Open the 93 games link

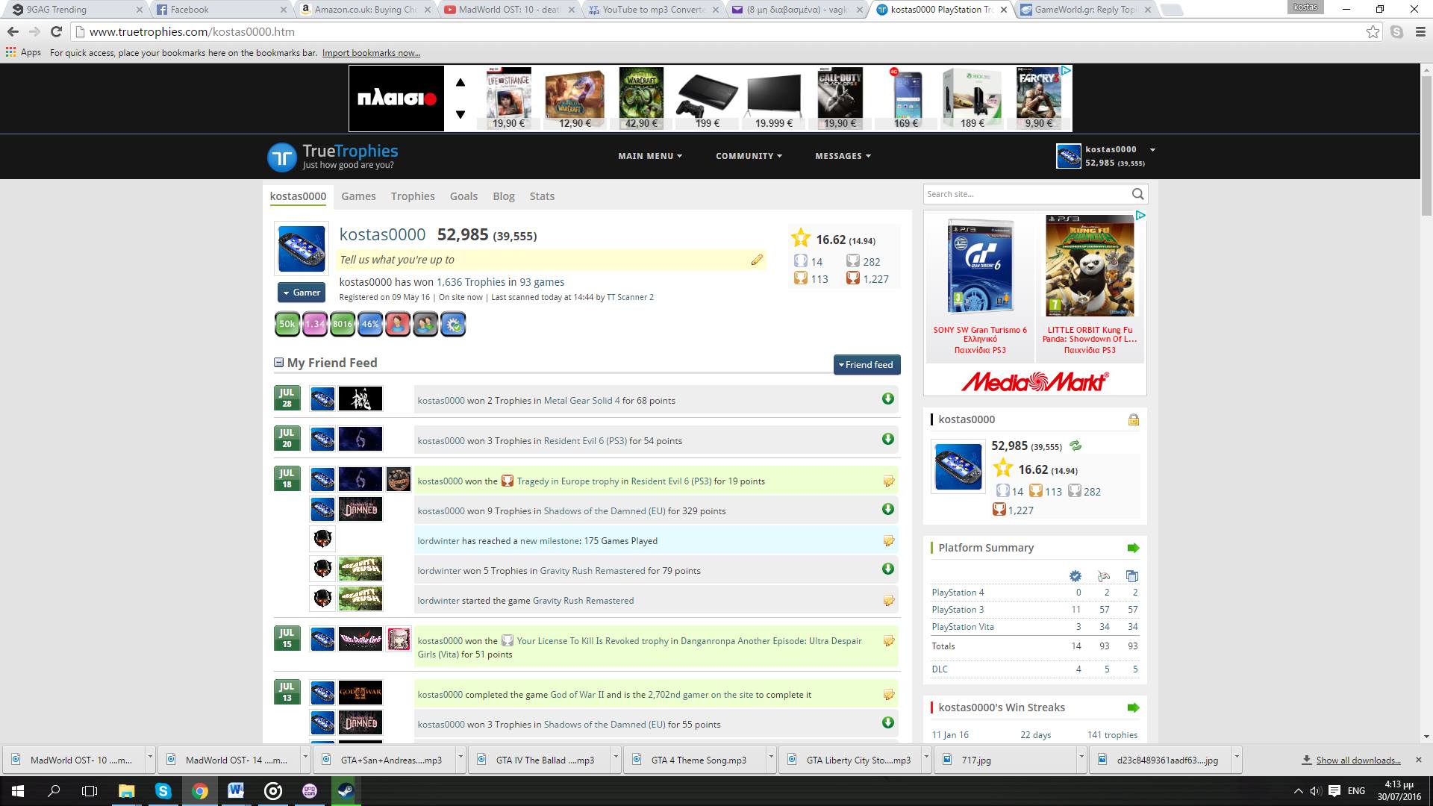click(x=542, y=282)
